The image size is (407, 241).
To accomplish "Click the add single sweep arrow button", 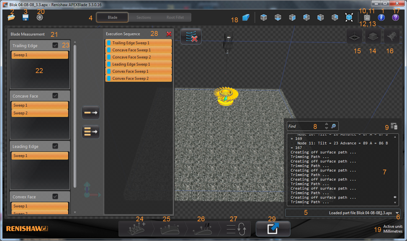I will tap(91, 113).
